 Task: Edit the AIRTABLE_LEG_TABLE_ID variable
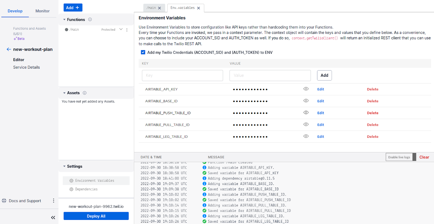[321, 137]
